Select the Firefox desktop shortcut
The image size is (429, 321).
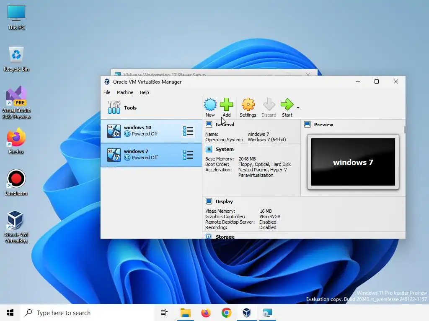click(16, 141)
